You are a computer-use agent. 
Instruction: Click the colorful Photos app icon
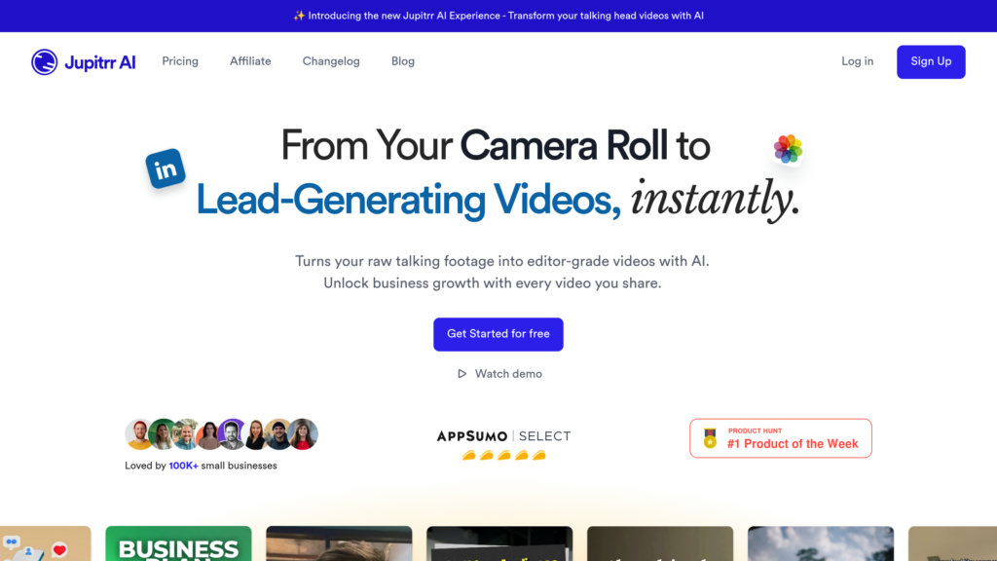tap(788, 149)
